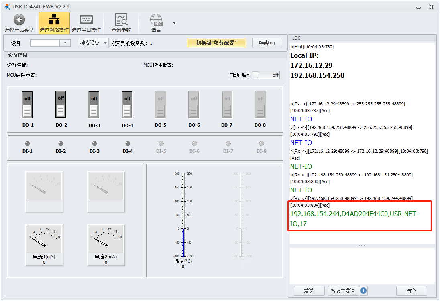The width and height of the screenshot is (440, 301).
Task: Click the log send text input area
Action: [x=362, y=266]
